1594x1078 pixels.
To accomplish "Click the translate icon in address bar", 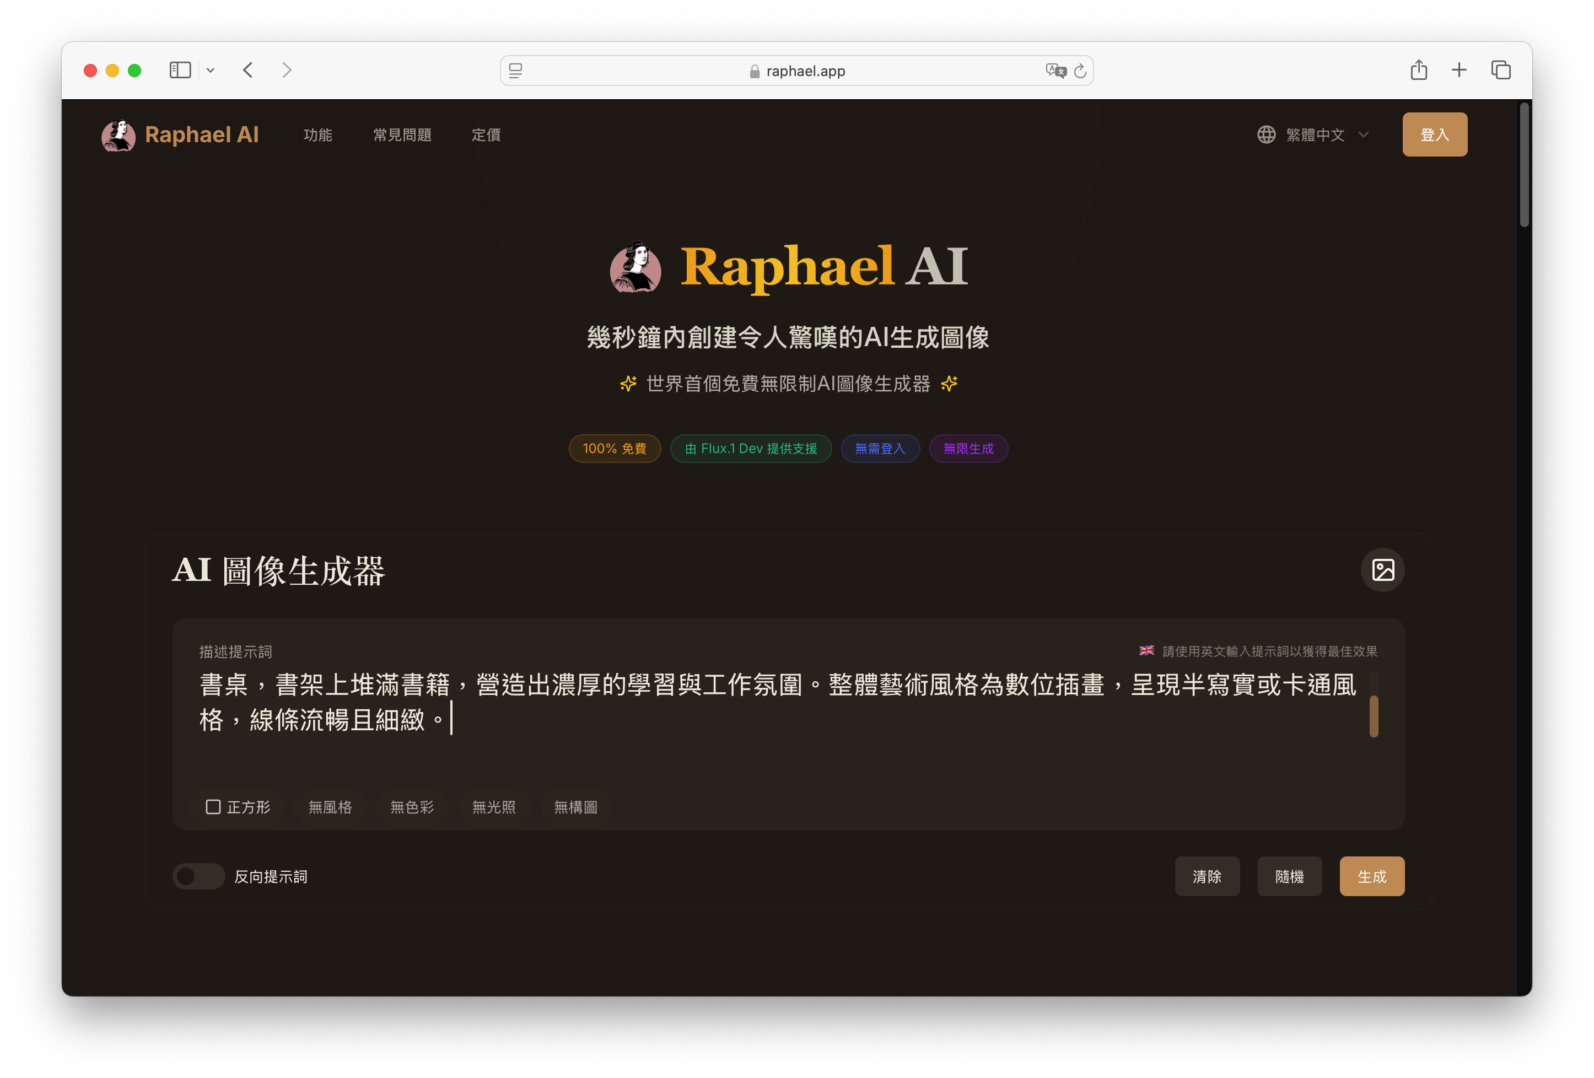I will coord(1056,71).
